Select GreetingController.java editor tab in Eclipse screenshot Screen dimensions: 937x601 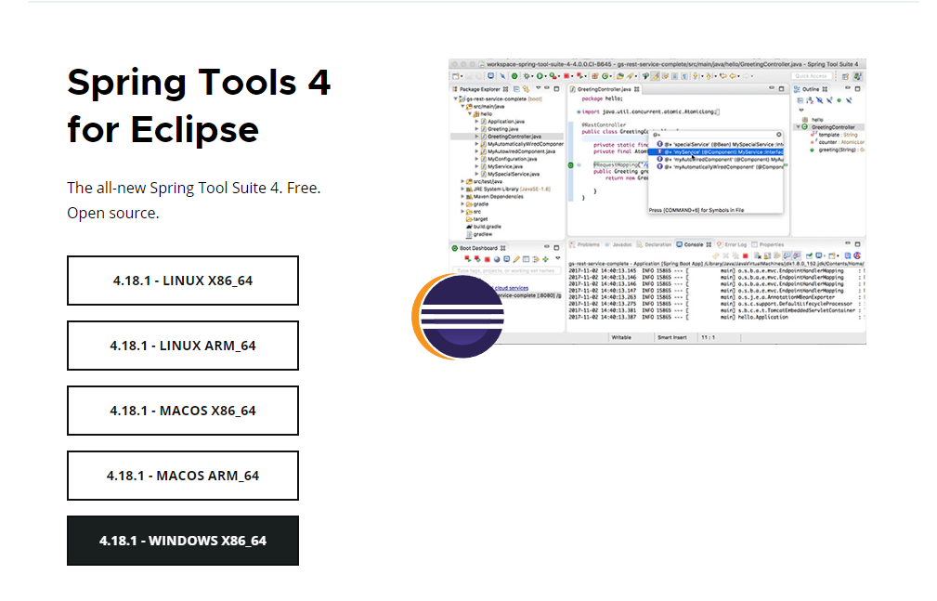pyautogui.click(x=605, y=89)
